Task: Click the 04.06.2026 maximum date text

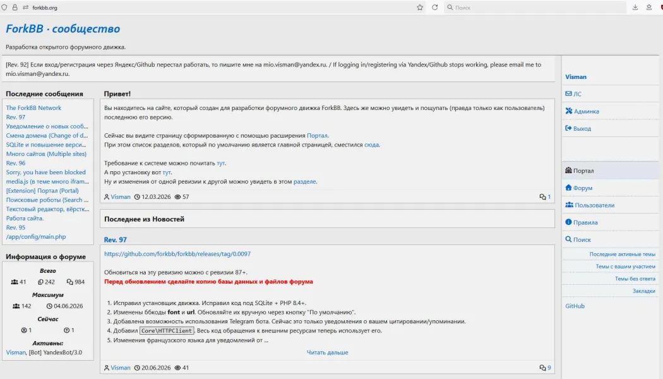Action: click(68, 306)
